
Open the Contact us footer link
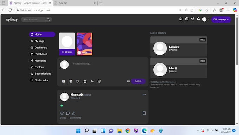pyautogui.click(x=154, y=87)
